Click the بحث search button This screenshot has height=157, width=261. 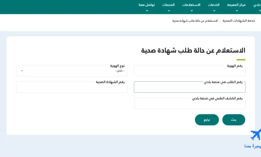[x=234, y=120]
